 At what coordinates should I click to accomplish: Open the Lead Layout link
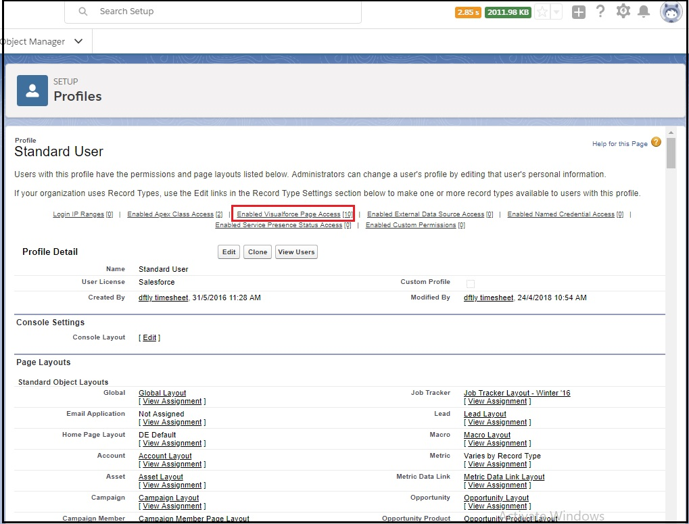click(x=485, y=414)
